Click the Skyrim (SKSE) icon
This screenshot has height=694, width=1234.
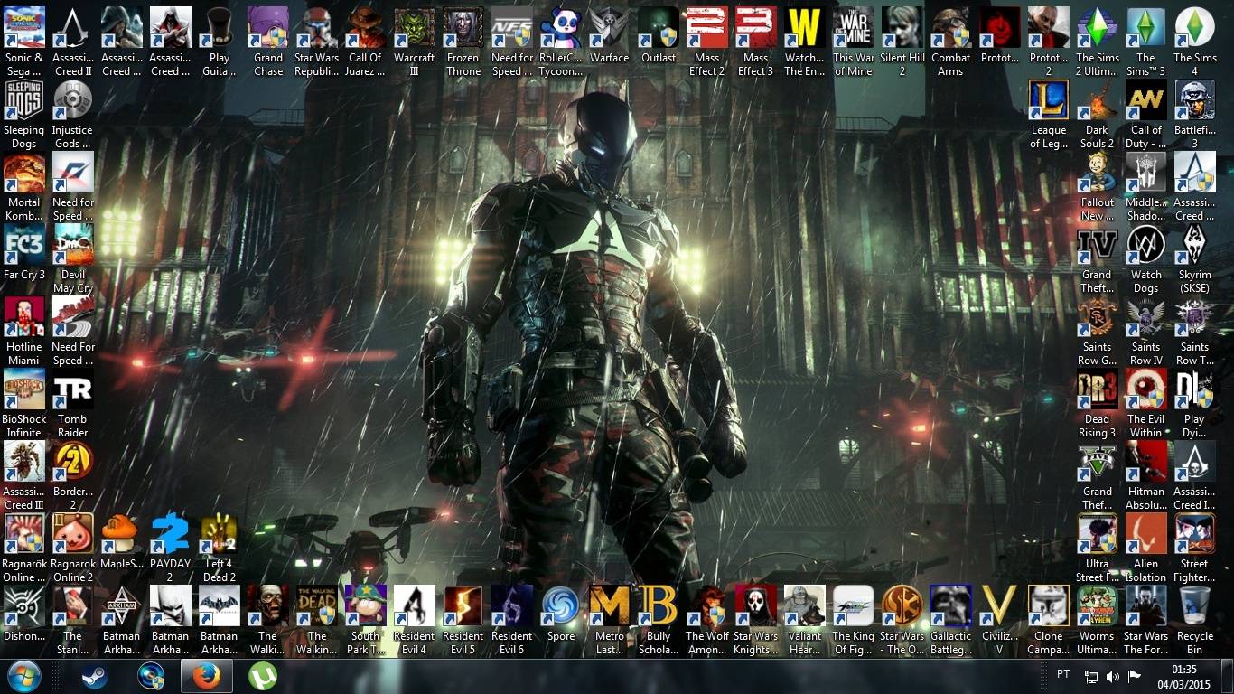click(x=1195, y=244)
